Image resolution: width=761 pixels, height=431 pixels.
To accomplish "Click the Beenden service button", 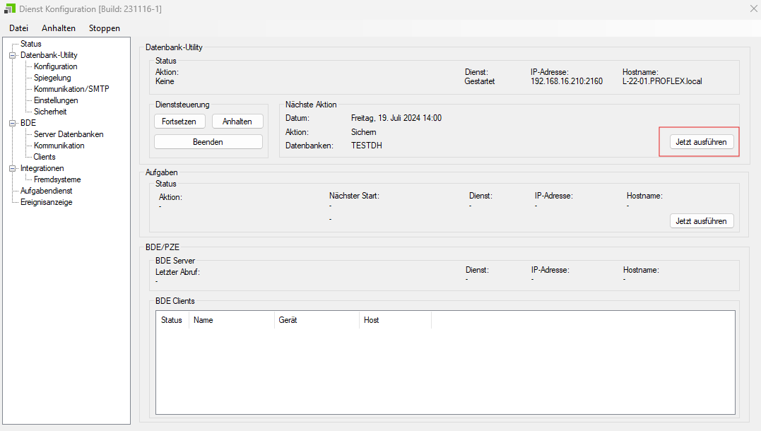I will 208,142.
